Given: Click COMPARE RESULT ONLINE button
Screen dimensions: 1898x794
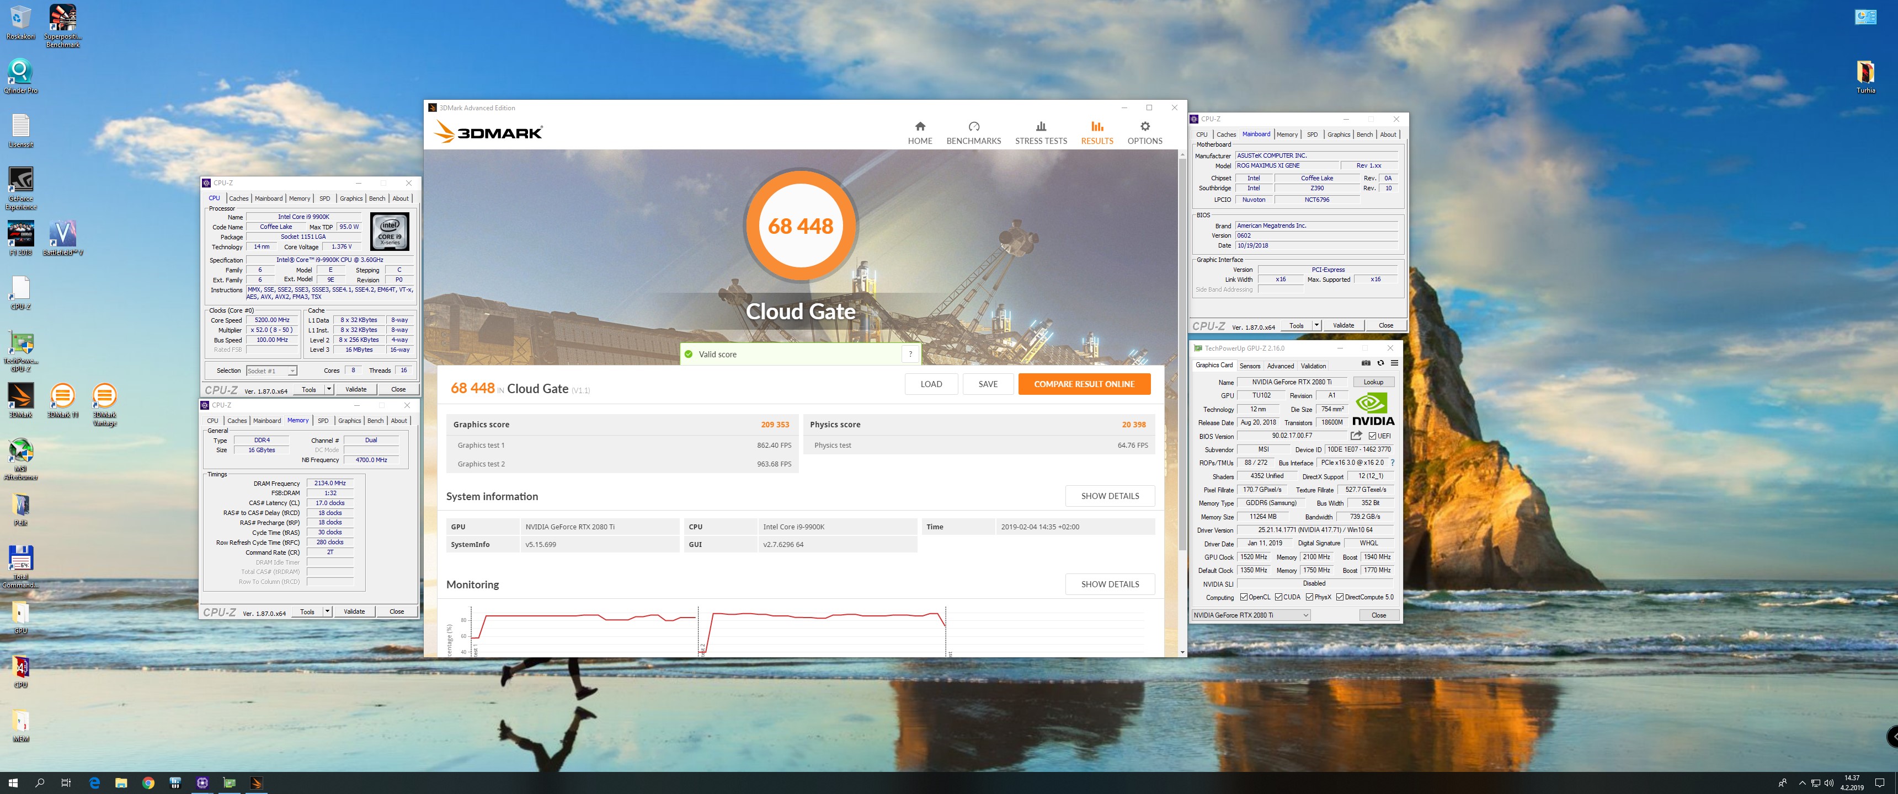Looking at the screenshot, I should tap(1084, 384).
